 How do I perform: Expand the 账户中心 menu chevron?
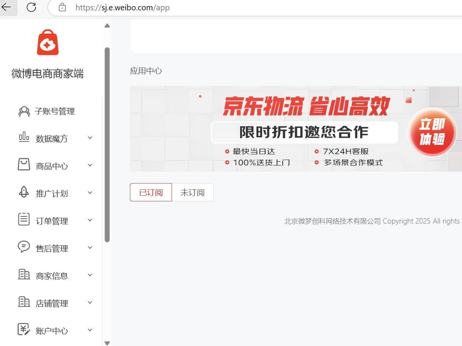[90, 330]
